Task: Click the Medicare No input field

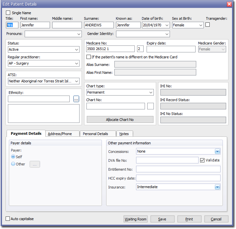Action: [x=110, y=49]
